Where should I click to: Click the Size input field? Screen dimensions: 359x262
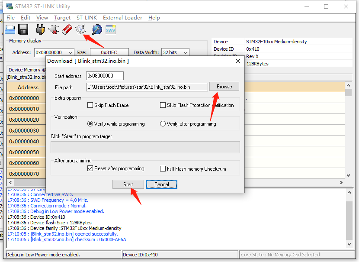tap(109, 52)
